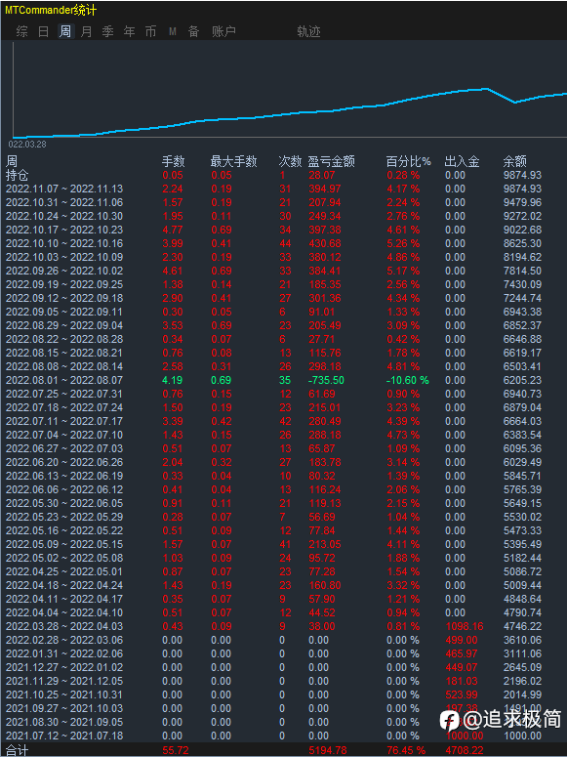Image resolution: width=567 pixels, height=757 pixels.
Task: Click the chart date label 022.03.28
Action: (x=27, y=145)
